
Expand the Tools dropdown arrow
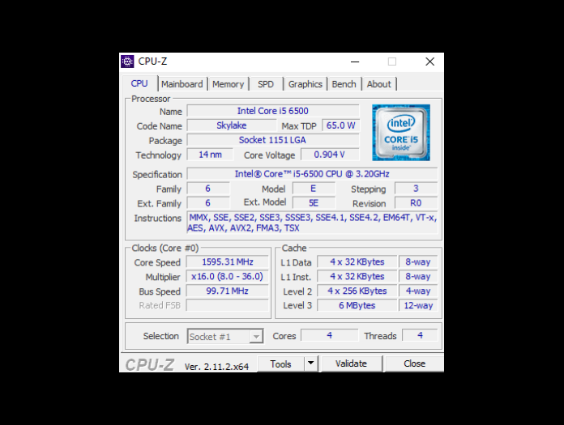(311, 363)
